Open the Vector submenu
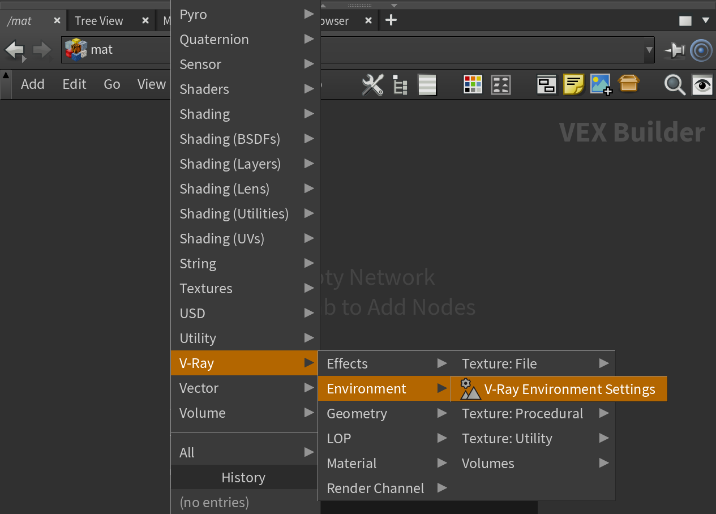The width and height of the screenshot is (716, 514). click(x=246, y=388)
